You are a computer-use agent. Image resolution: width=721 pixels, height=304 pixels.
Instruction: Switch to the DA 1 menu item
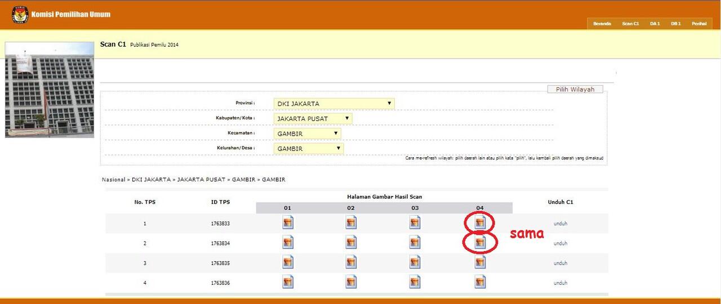point(655,24)
